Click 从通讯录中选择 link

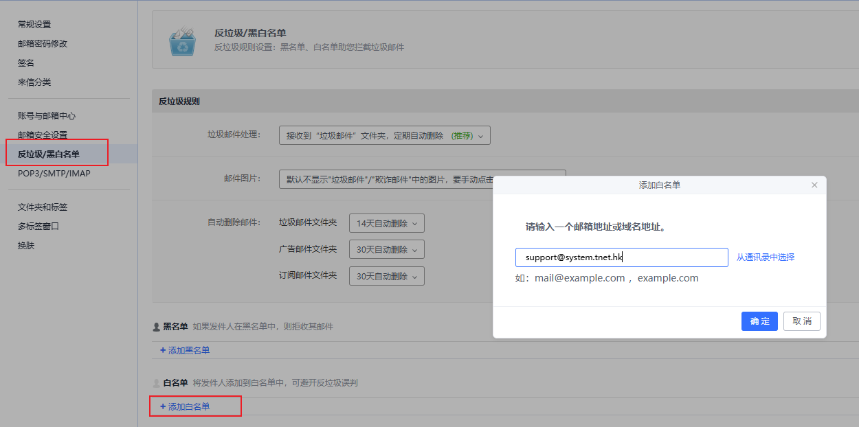pos(766,257)
